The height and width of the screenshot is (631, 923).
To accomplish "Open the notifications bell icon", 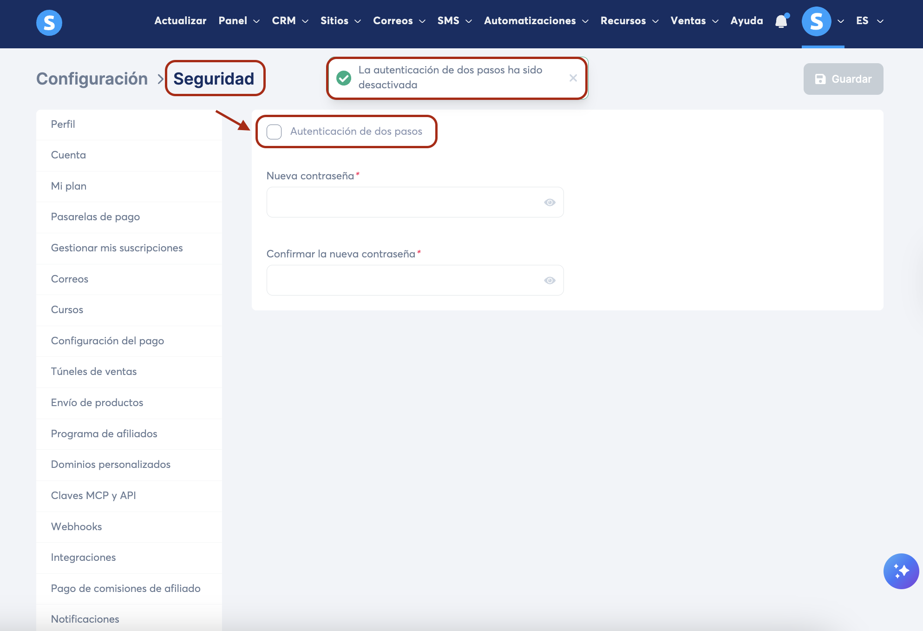I will [x=781, y=21].
